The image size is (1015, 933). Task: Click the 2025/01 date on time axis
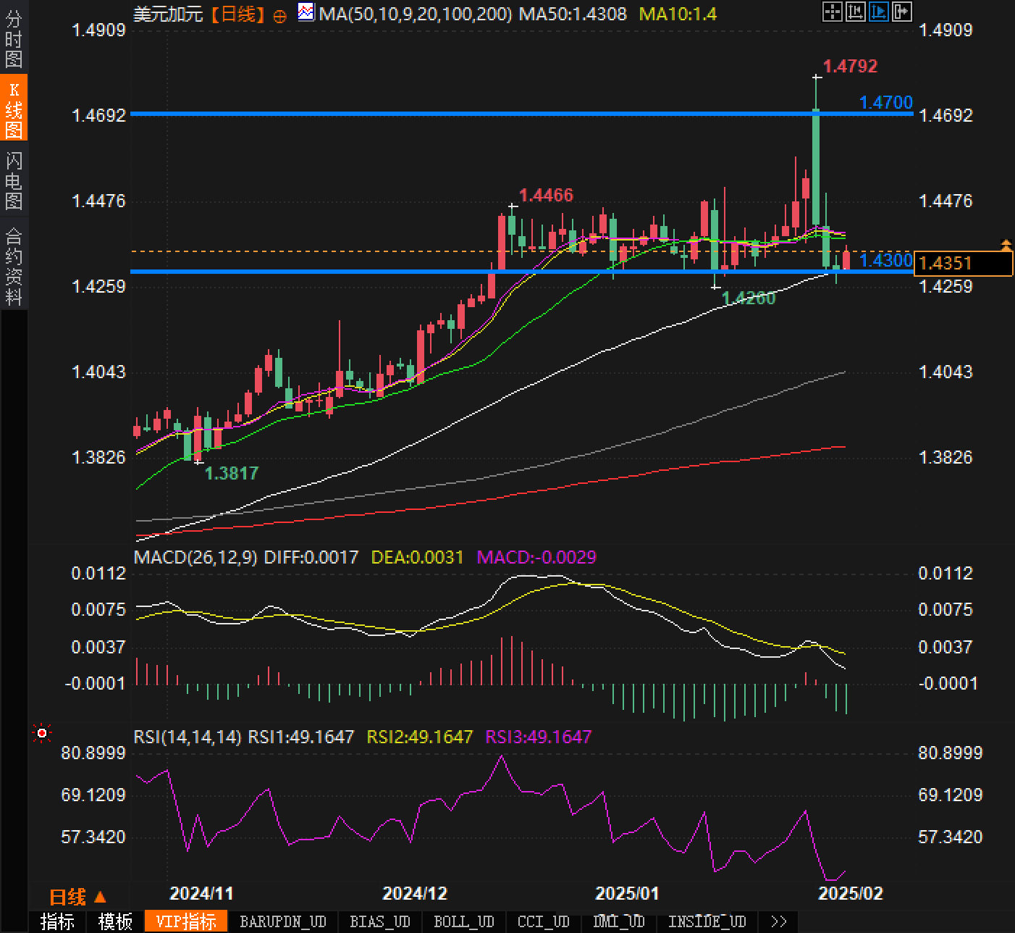point(627,892)
